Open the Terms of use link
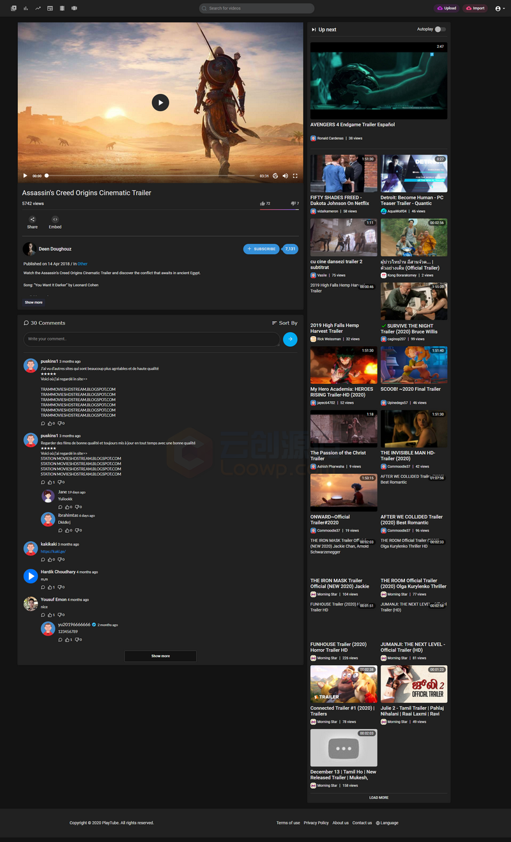 click(288, 823)
